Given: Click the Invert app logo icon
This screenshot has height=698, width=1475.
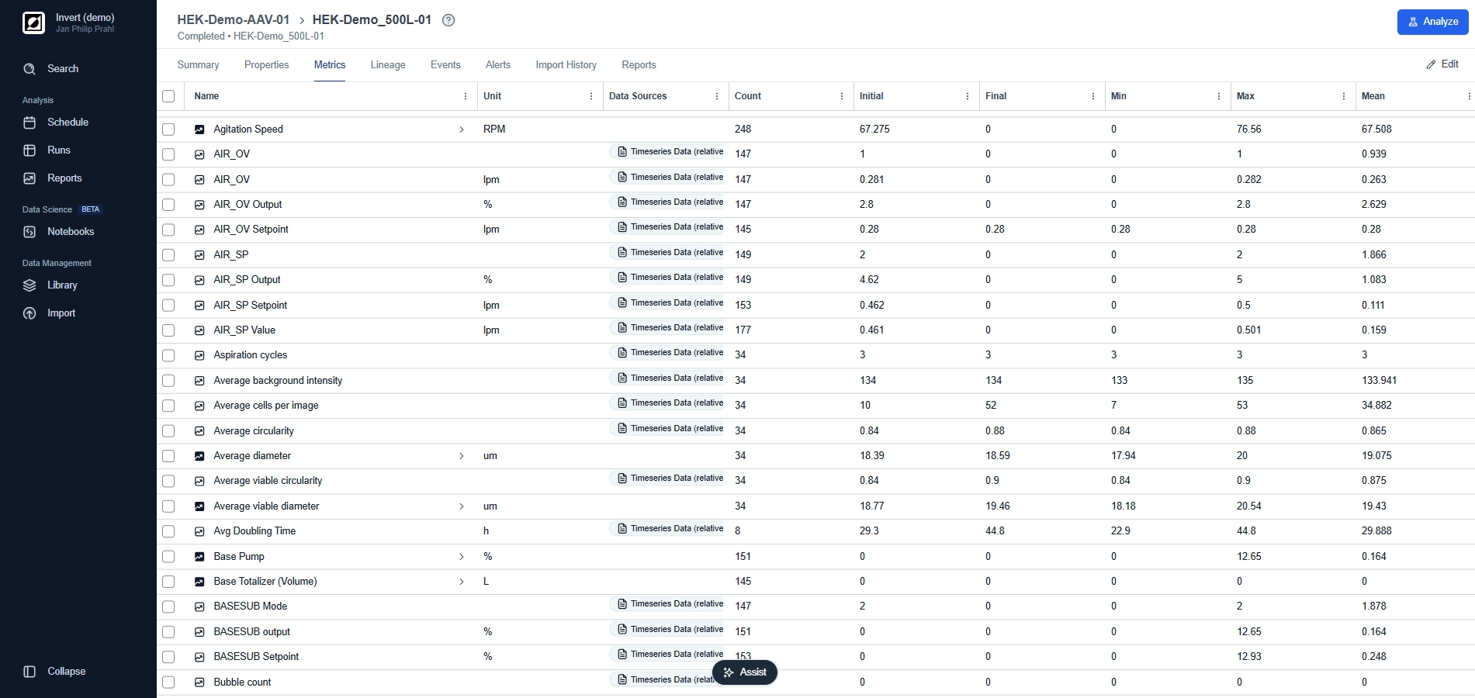Looking at the screenshot, I should coord(33,23).
